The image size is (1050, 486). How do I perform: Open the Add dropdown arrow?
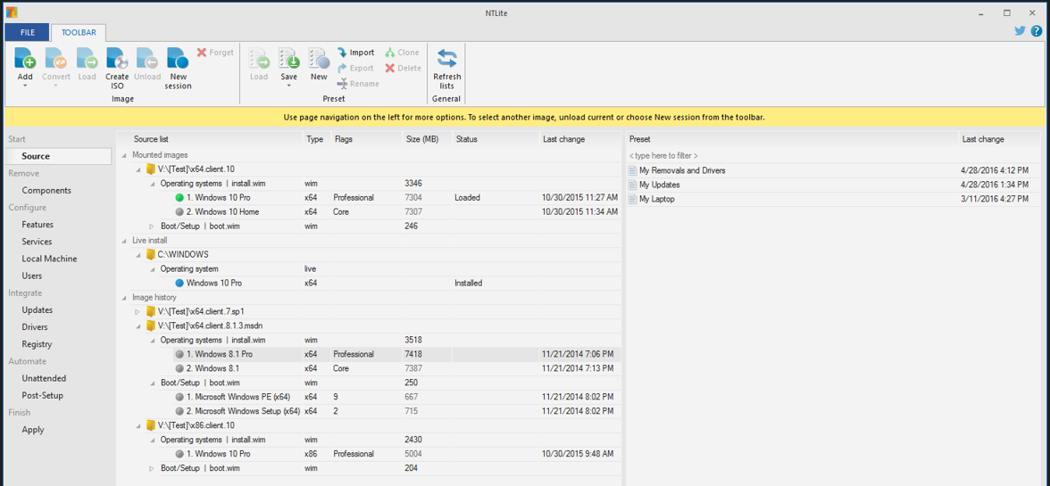click(25, 86)
